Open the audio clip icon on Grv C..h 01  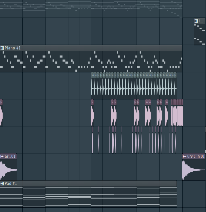[x=184, y=157]
